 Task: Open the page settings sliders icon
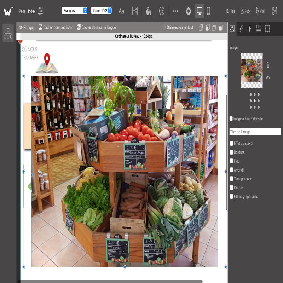click(41, 11)
